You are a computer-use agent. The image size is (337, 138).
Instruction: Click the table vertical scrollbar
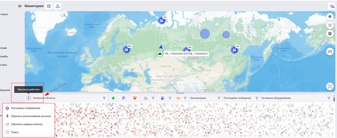click(334, 99)
